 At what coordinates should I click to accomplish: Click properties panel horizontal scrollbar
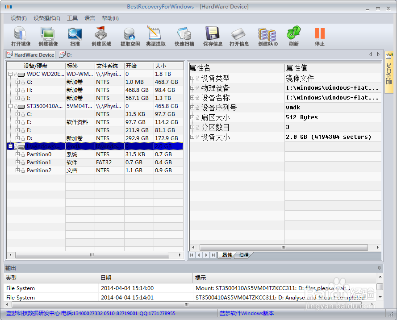click(284, 247)
